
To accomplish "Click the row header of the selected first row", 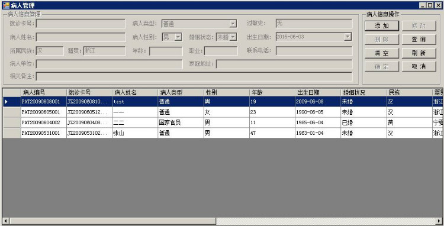I will point(12,102).
